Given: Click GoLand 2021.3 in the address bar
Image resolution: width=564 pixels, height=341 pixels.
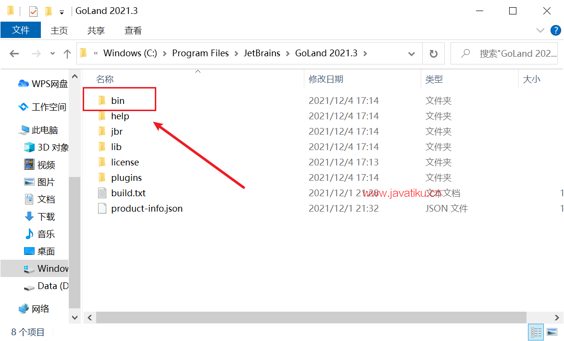Looking at the screenshot, I should (326, 53).
